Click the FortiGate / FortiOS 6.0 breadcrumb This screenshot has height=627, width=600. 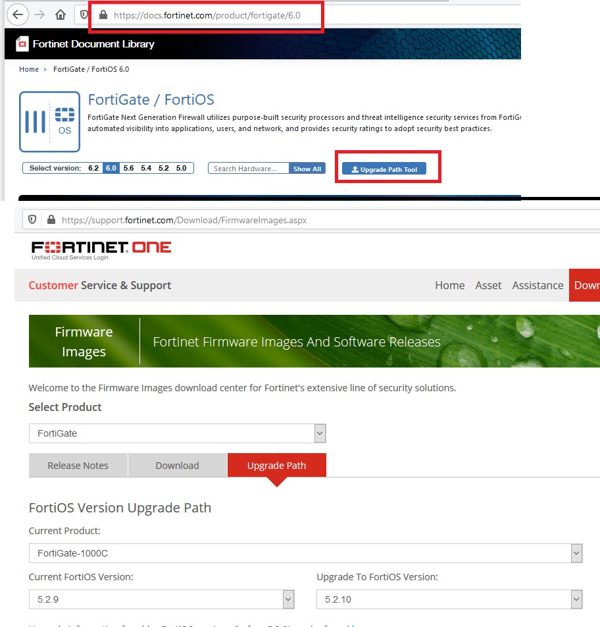(91, 69)
